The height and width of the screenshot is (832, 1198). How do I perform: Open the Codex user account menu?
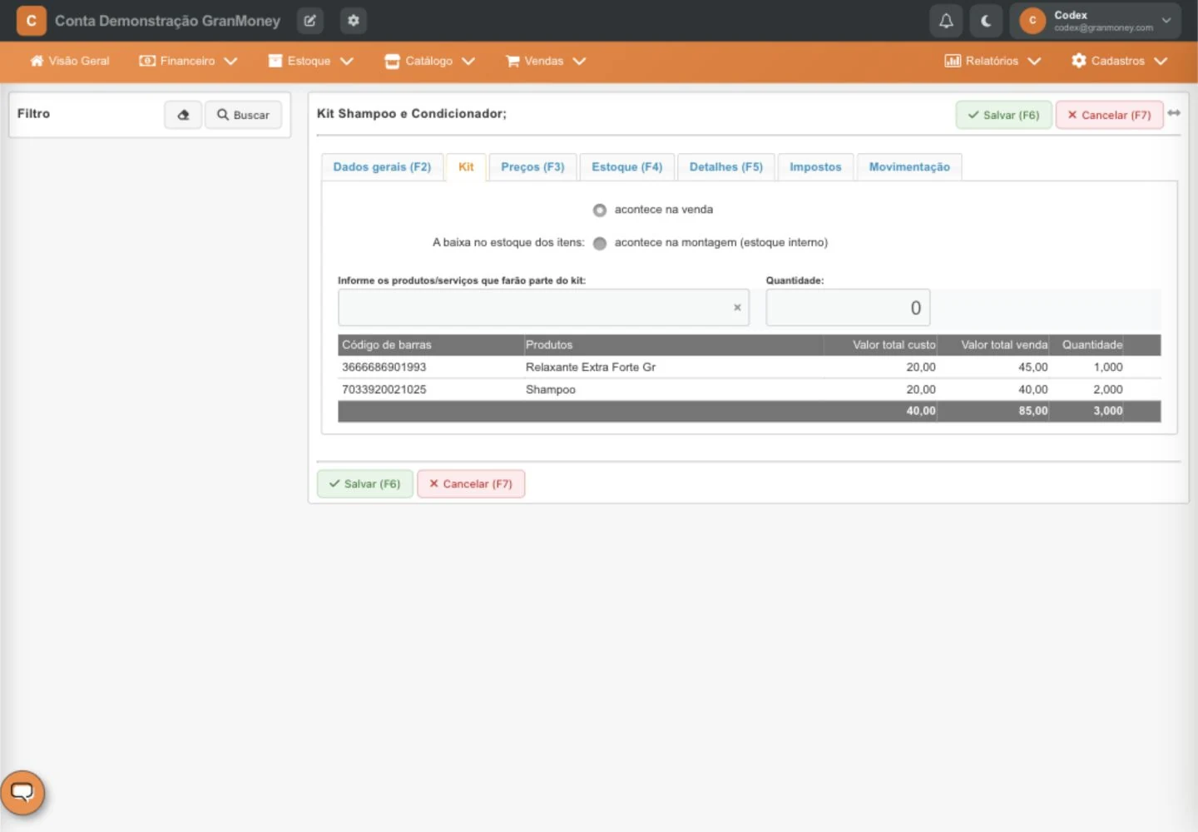coord(1095,21)
